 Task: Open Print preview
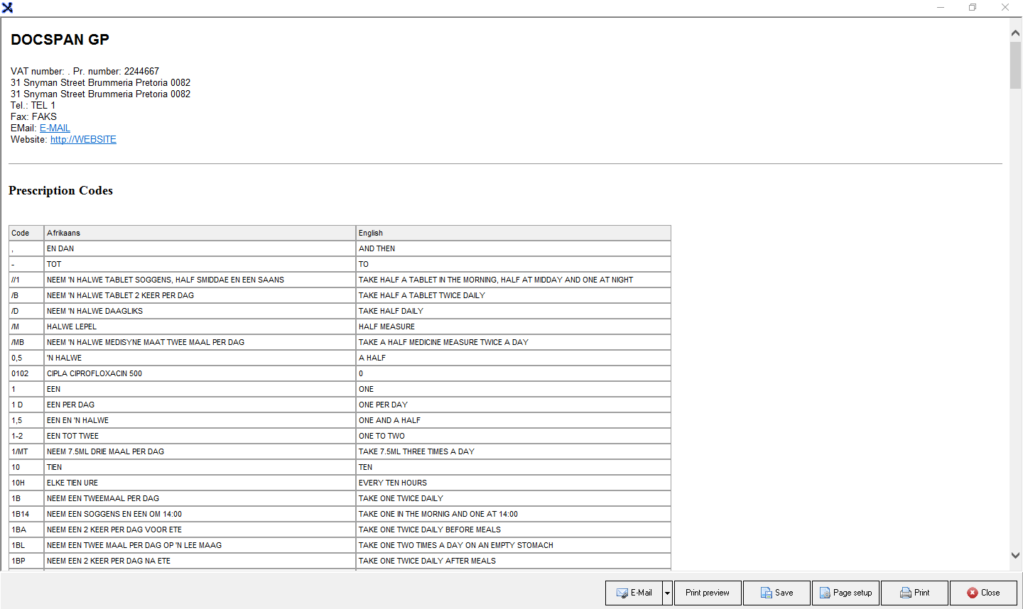pyautogui.click(x=708, y=593)
